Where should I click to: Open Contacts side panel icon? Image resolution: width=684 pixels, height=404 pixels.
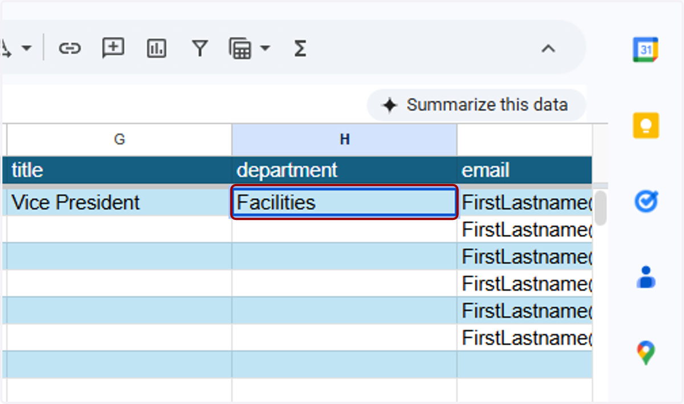646,276
